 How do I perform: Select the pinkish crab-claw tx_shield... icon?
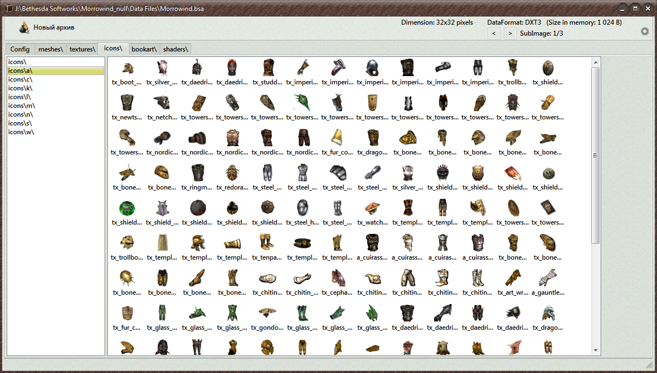[513, 173]
